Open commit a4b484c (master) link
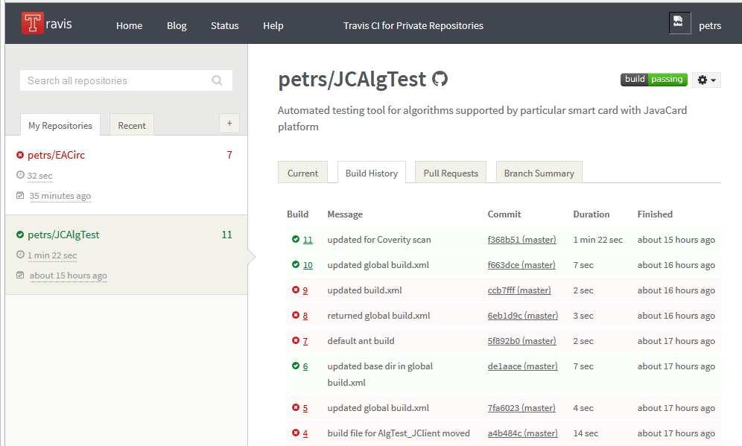This screenshot has height=446, width=742. click(522, 433)
